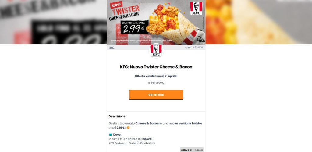312x152 pixels.
Task: Click the a soli 2,99€ price text
Action: tap(156, 83)
